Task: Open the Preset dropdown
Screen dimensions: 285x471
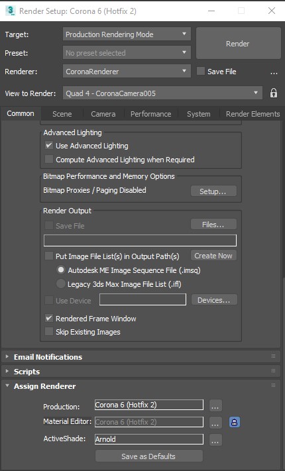Action: coord(127,53)
